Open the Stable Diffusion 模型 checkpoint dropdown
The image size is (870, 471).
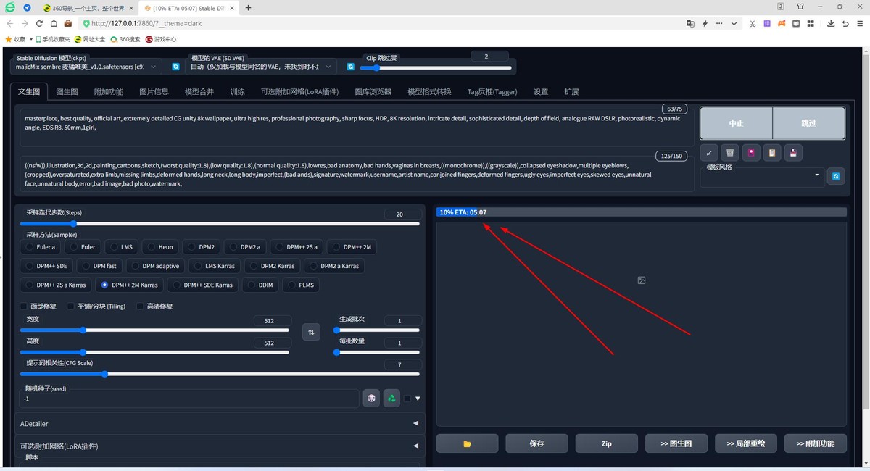pos(86,67)
